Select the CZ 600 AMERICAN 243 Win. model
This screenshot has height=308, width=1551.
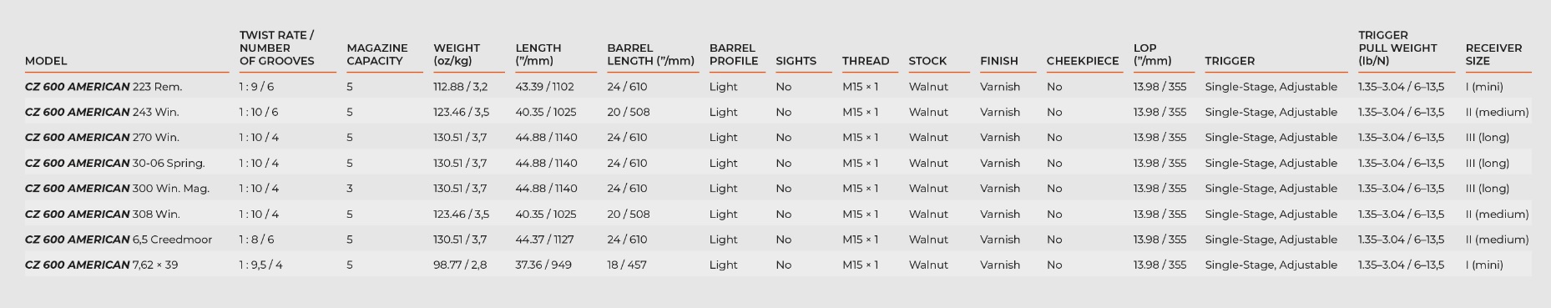[102, 112]
